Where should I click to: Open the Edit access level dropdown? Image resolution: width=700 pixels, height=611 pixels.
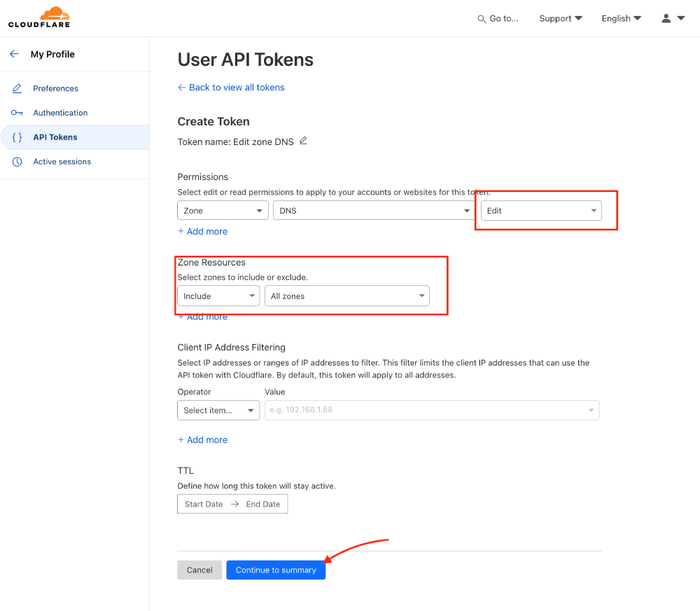541,210
